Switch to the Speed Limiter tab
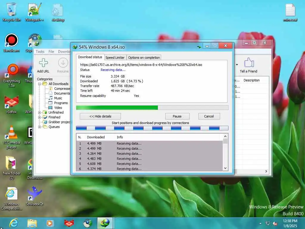 click(x=115, y=58)
